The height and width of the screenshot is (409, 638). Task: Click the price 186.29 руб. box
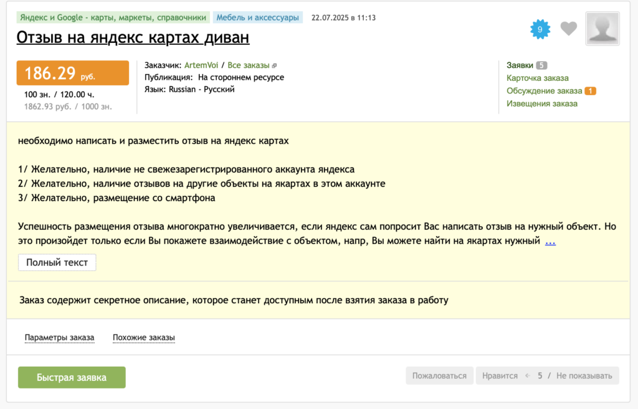click(72, 73)
